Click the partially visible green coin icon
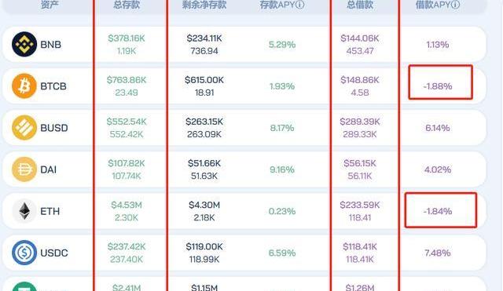Screen dimensions: 503x291 (24, 286)
